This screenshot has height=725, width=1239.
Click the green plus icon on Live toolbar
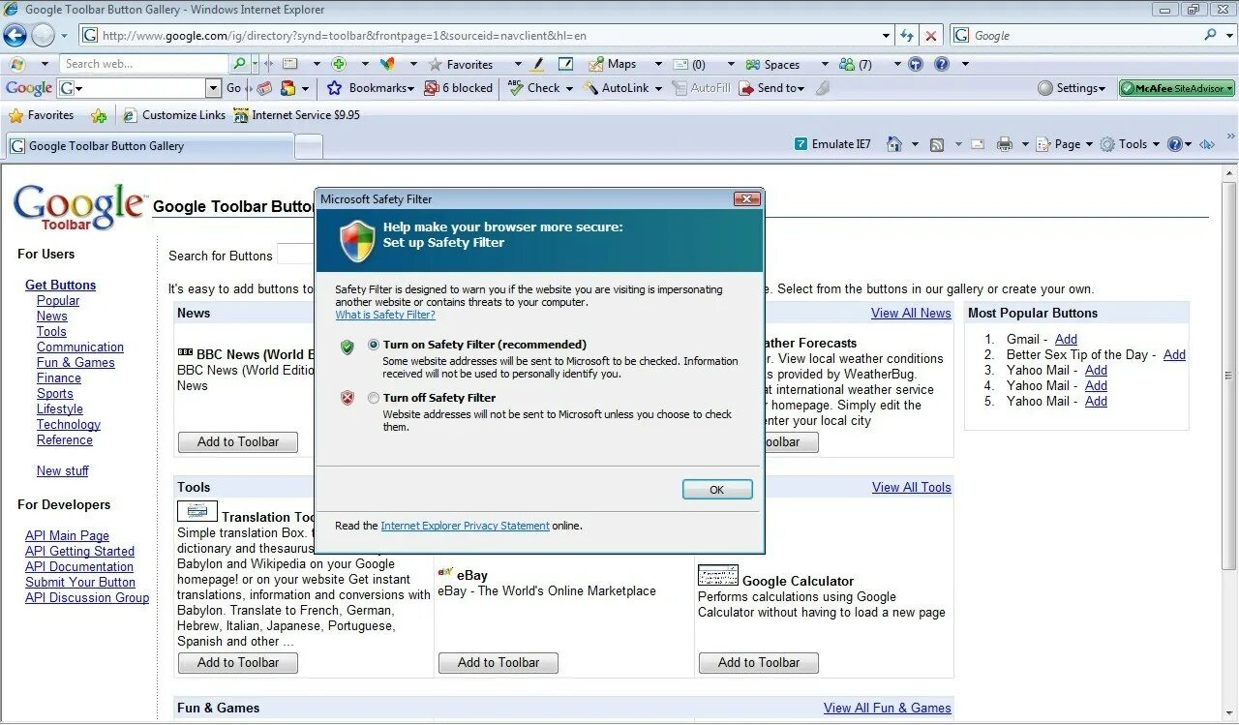(x=339, y=64)
